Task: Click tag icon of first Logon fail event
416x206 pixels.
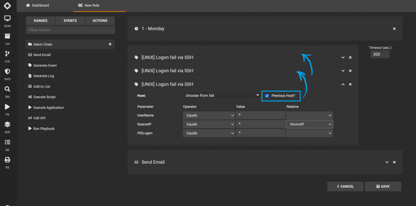Action: (136, 58)
